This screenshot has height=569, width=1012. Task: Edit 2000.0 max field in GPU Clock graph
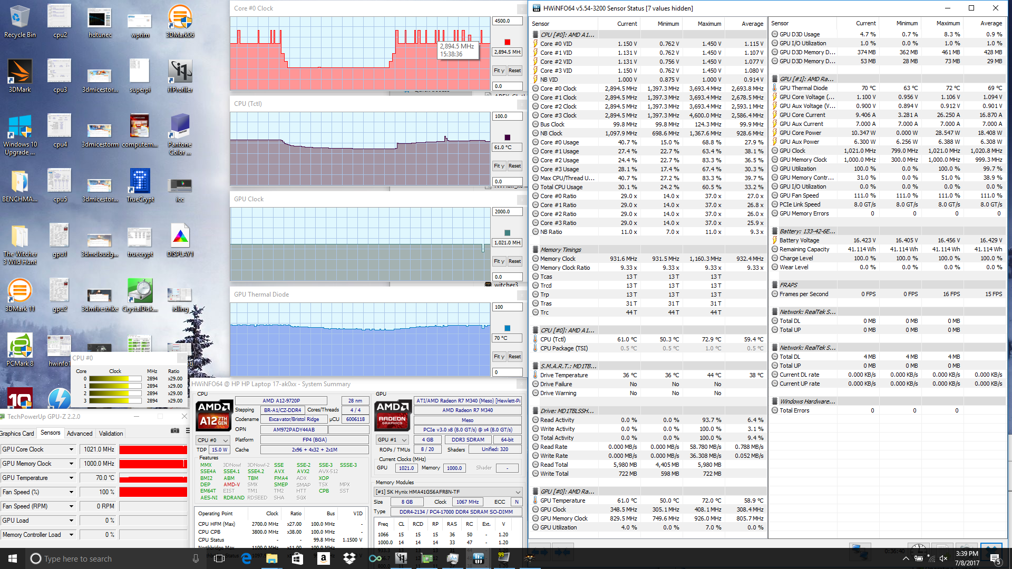(x=508, y=212)
